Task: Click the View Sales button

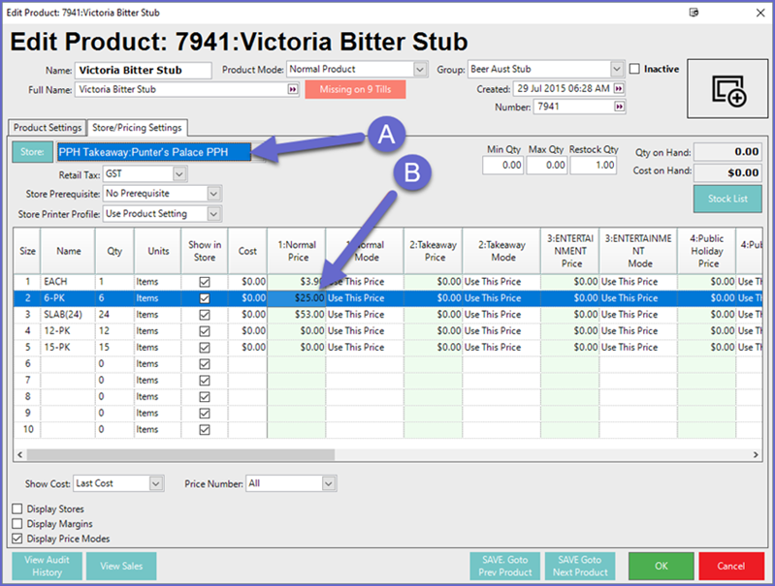Action: coord(121,566)
